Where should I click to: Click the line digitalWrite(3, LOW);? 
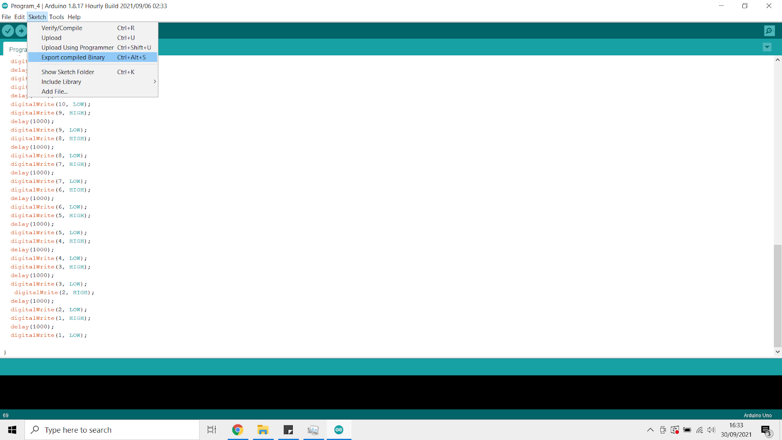[x=49, y=284]
